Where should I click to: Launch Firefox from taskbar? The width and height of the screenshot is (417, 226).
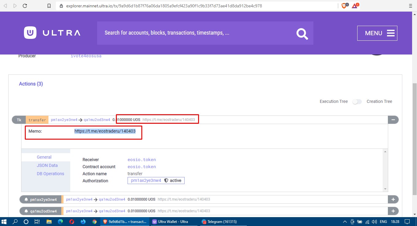(x=83, y=221)
